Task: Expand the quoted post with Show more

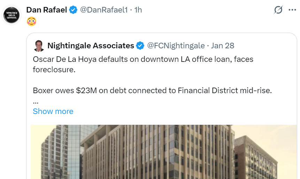Action: (x=53, y=111)
